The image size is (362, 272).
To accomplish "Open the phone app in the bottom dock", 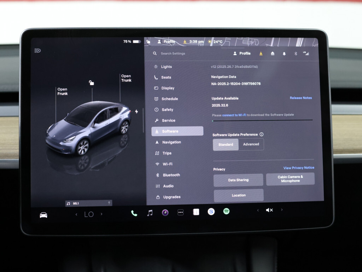I will pos(134,213).
